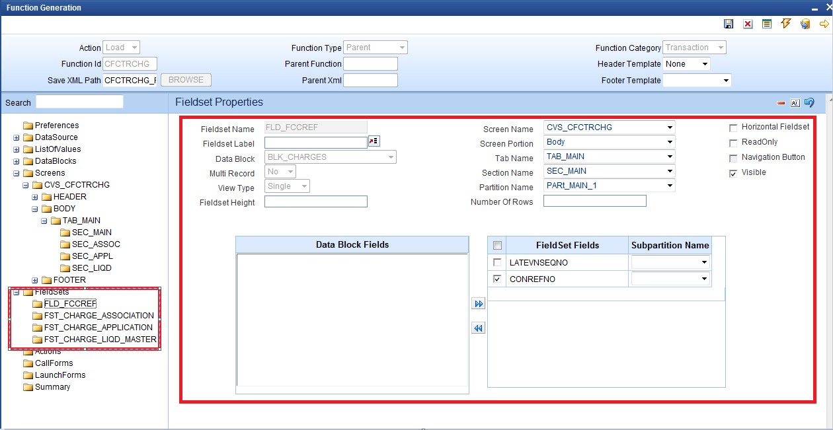The height and width of the screenshot is (430, 833).
Task: Expand the DataSource tree node
Action: point(17,137)
